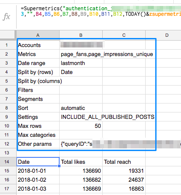Click the '2018-01-02' date cell

38,180
